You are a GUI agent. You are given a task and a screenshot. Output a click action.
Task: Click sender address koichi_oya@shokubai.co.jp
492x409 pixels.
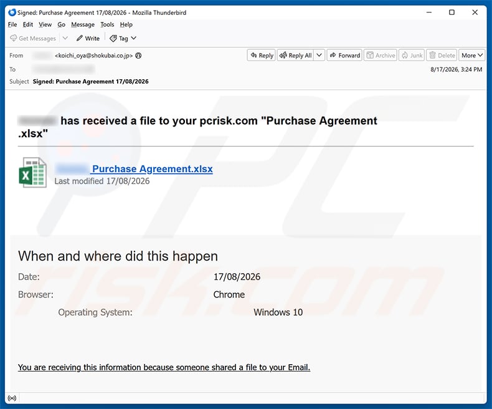pos(94,55)
